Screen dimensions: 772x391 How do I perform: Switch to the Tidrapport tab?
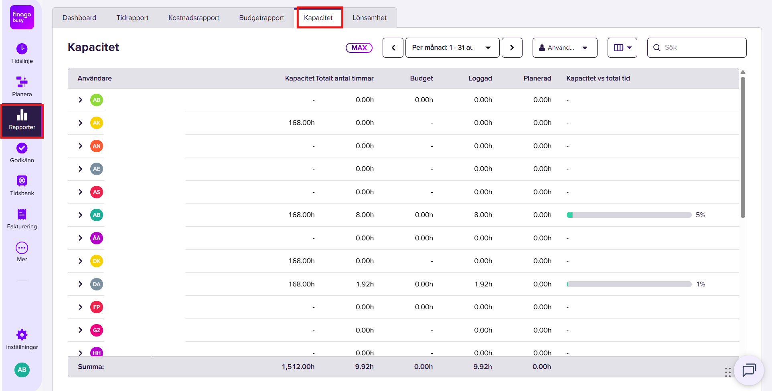click(x=132, y=18)
